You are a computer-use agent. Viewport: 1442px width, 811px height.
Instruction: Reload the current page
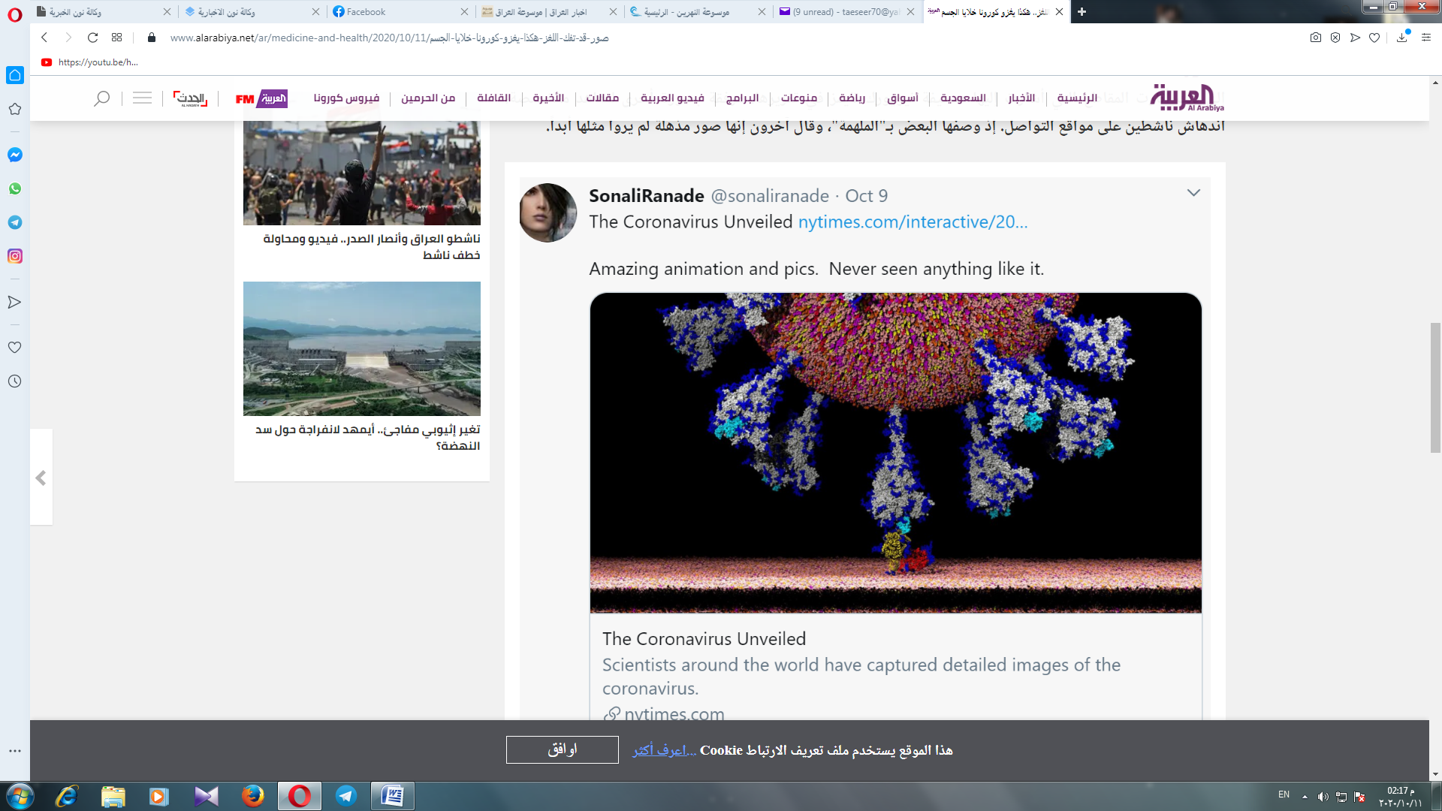click(92, 38)
